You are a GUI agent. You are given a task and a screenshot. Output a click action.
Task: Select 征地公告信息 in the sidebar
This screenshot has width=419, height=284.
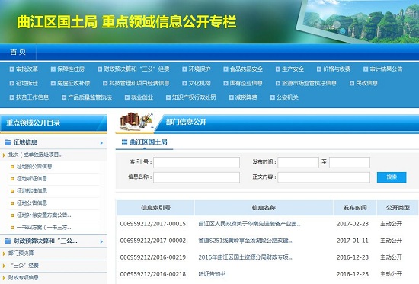pos(32,203)
